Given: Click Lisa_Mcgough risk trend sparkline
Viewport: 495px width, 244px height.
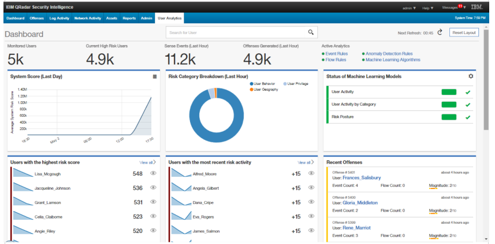Looking at the screenshot, I should tap(23, 172).
